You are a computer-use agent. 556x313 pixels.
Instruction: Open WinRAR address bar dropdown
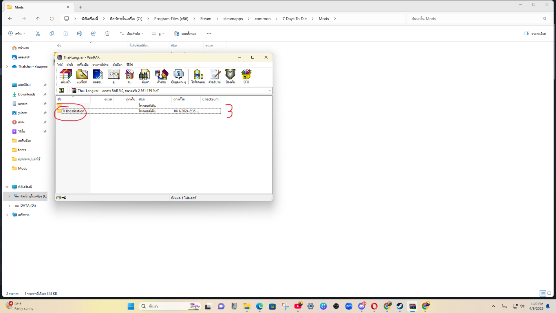coord(270,91)
